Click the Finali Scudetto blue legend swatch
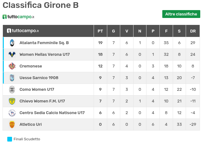205x145 pixels. [9, 139]
